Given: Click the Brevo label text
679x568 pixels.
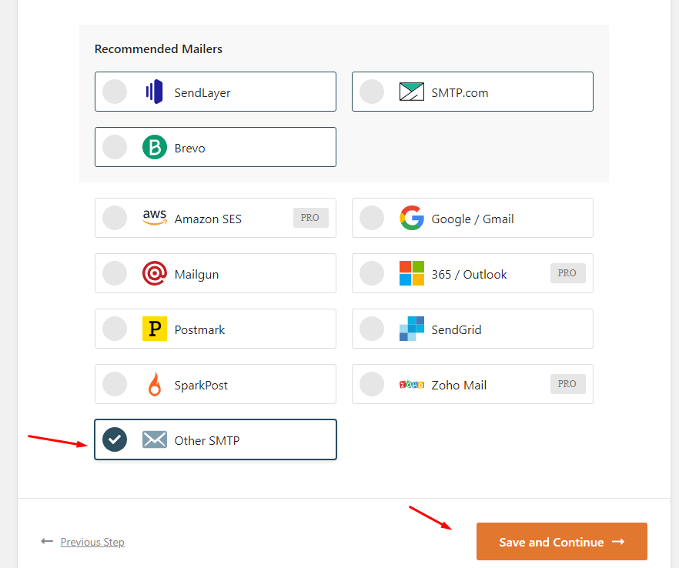Looking at the screenshot, I should tap(189, 148).
